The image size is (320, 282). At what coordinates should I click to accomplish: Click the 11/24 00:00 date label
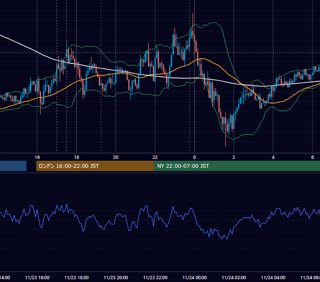pyautogui.click(x=194, y=278)
